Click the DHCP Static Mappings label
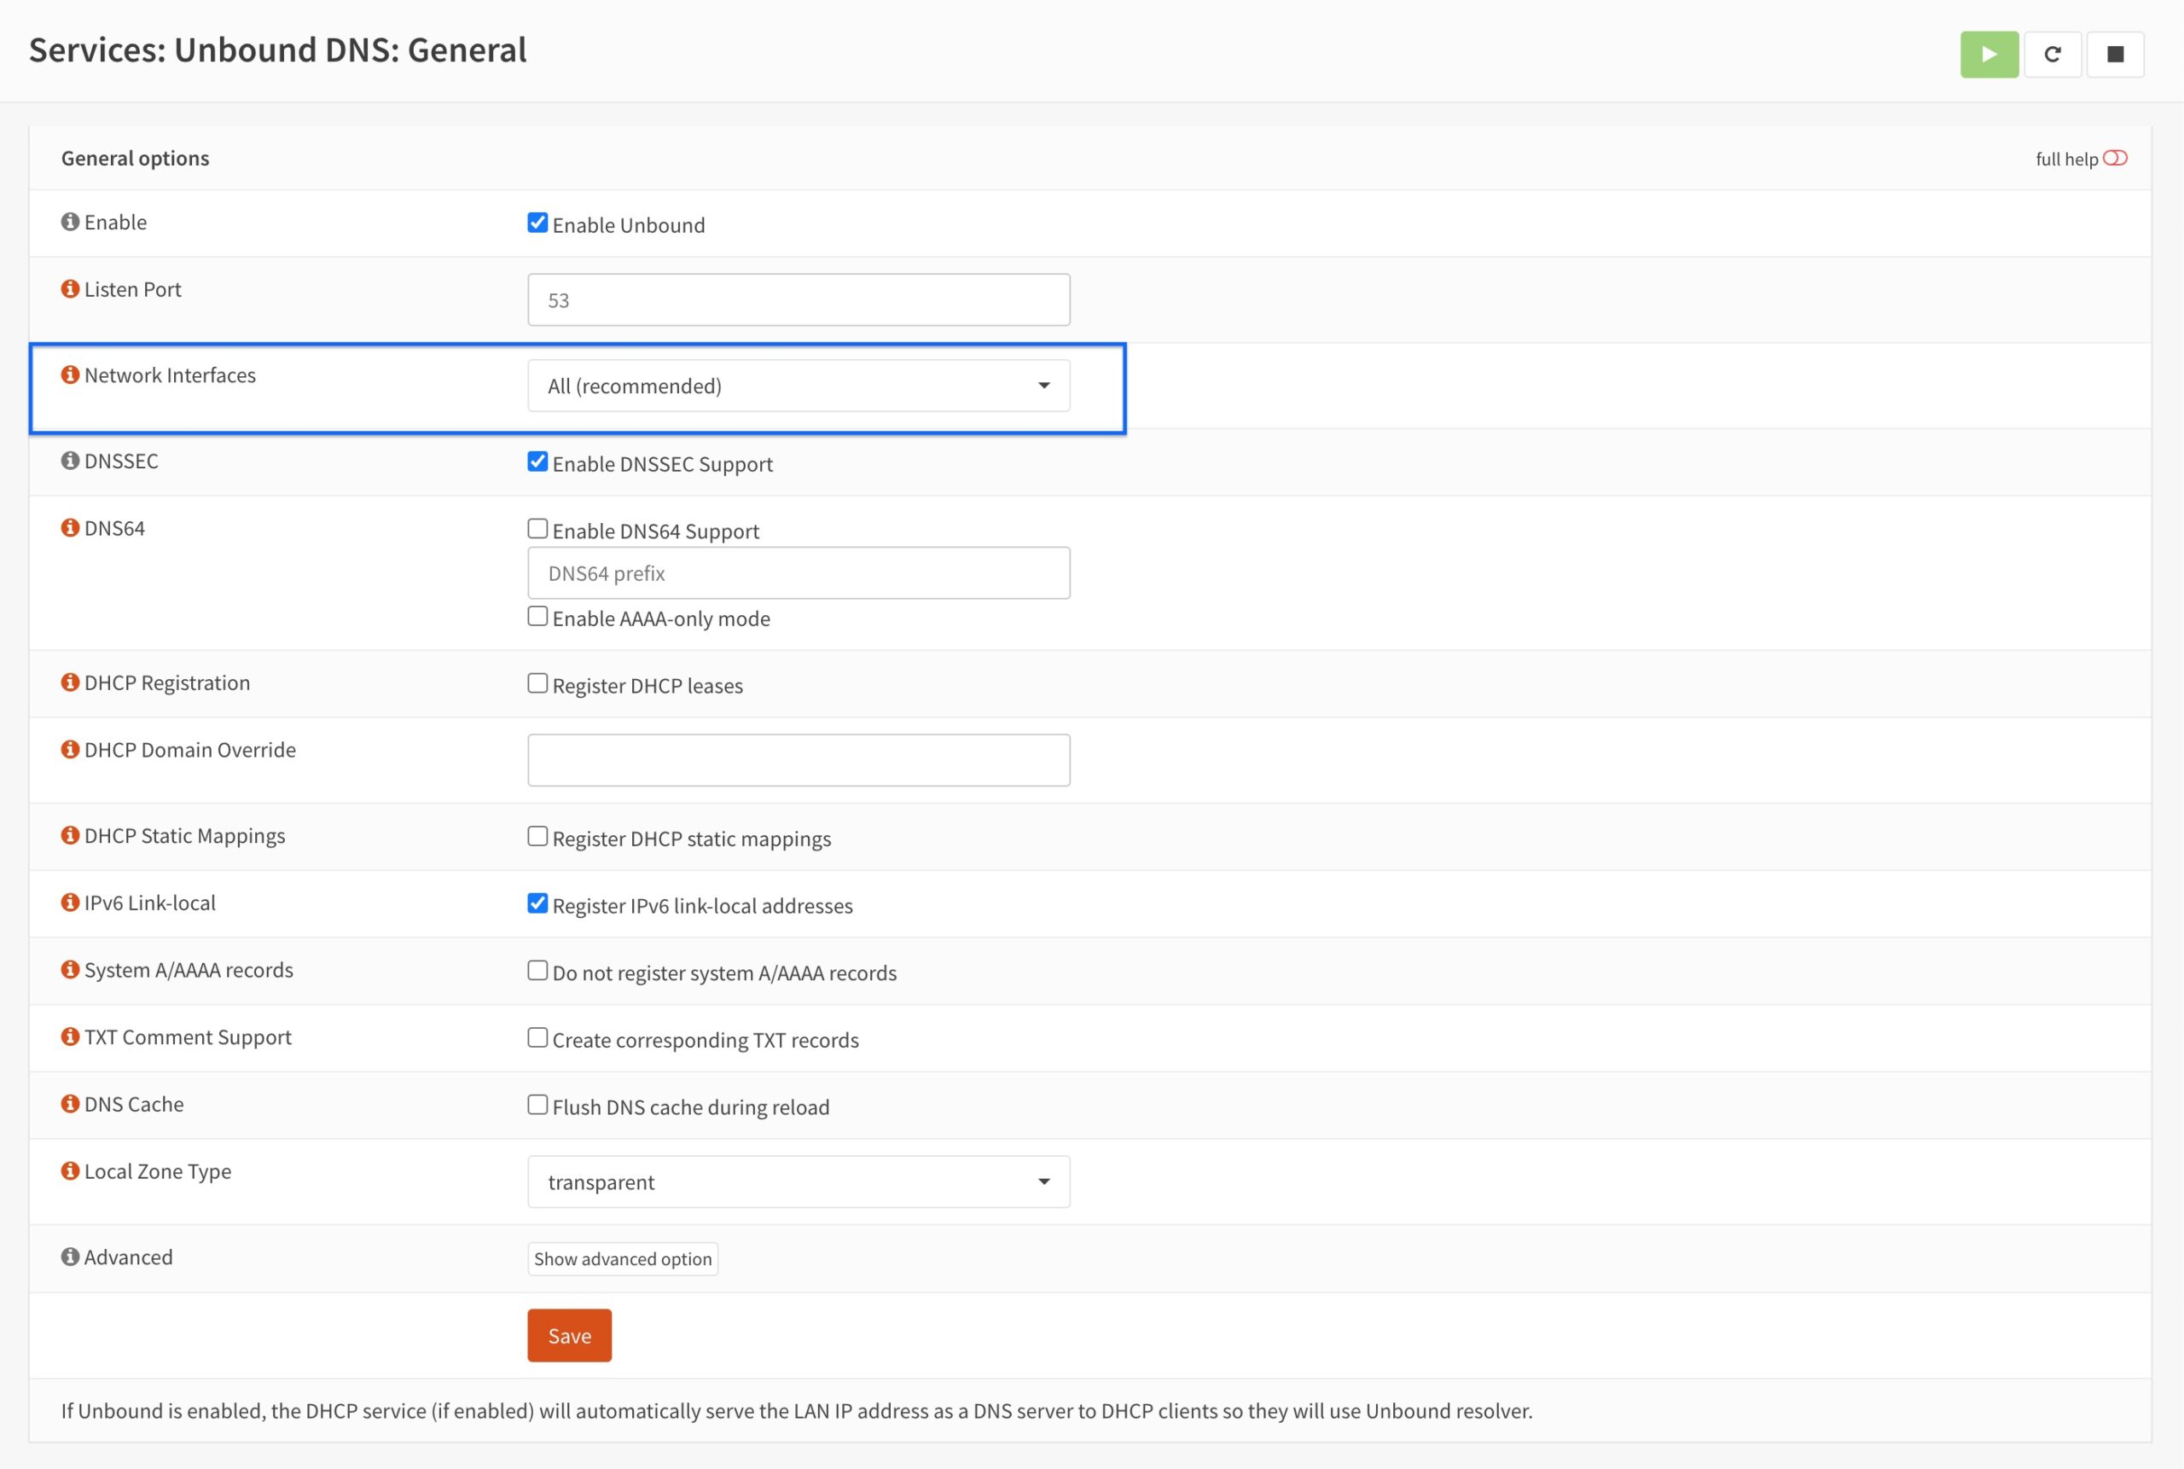This screenshot has height=1469, width=2184. (184, 836)
